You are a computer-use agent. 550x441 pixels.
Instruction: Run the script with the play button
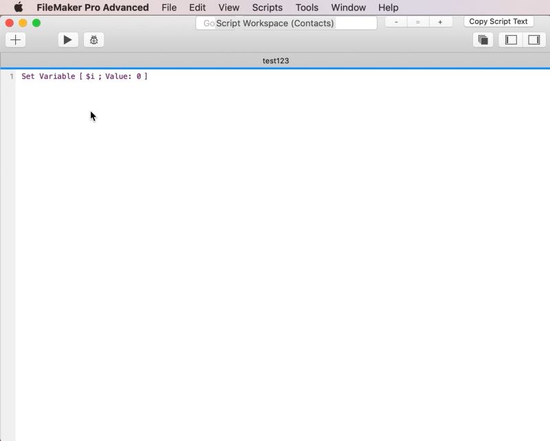[67, 40]
